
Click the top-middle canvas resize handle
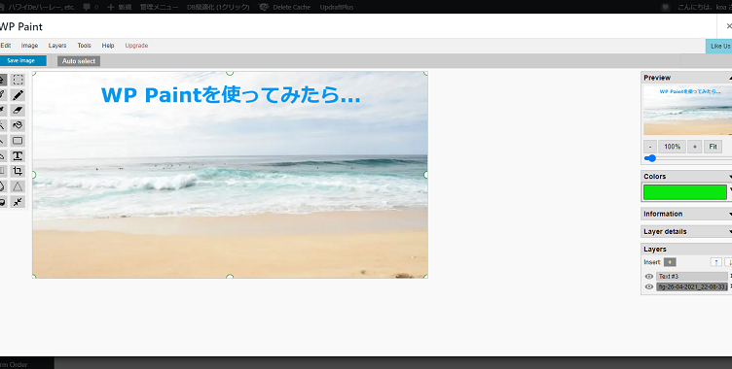point(230,72)
